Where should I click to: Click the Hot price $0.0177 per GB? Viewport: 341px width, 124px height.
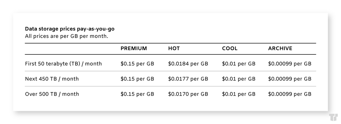tap(188, 79)
